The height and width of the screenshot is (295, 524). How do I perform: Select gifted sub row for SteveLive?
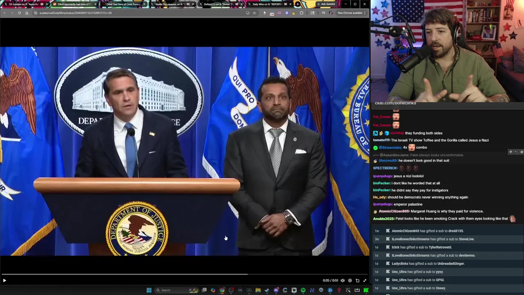448,239
